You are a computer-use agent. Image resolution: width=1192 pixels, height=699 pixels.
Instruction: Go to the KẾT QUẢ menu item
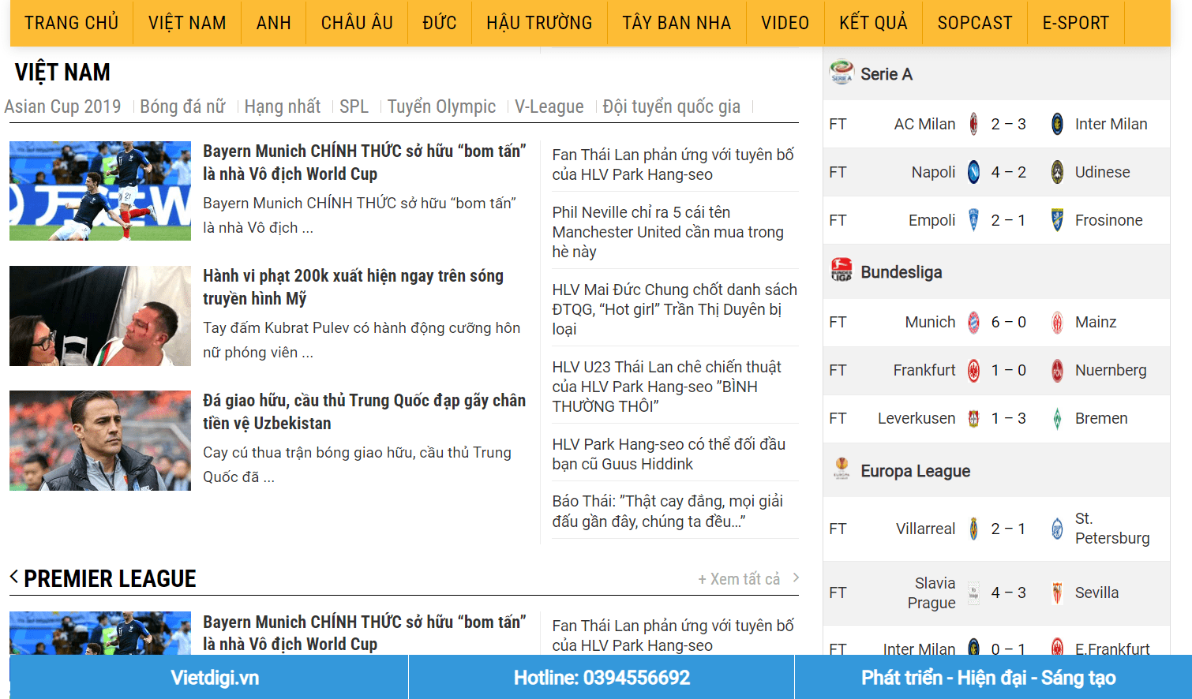click(x=873, y=23)
